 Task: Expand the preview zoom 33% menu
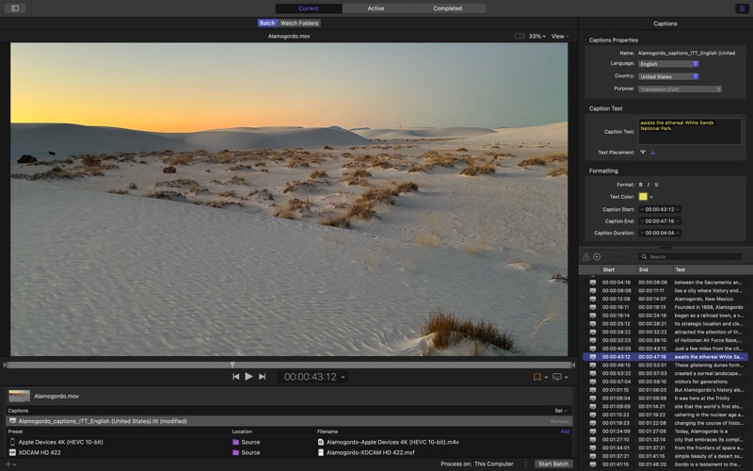click(537, 36)
